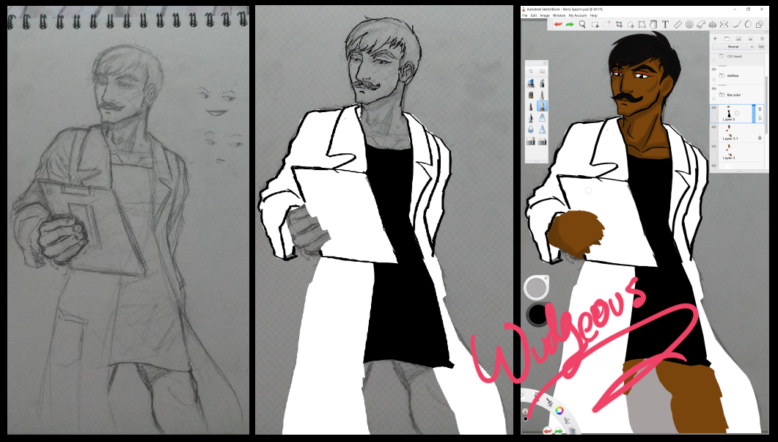
Task: Select the highlighted inking pen brush
Action: [x=543, y=106]
